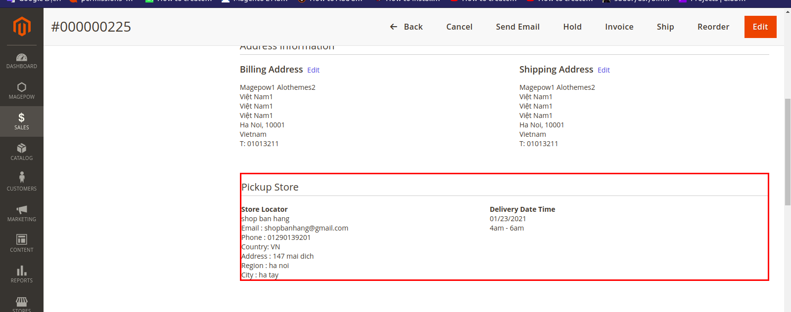Edit the Shipping Address
Viewport: 791px width, 312px height.
[x=604, y=70]
